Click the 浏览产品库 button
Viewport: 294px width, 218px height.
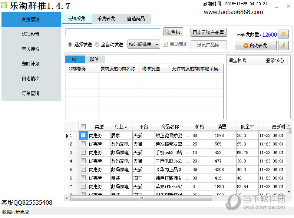click(x=208, y=45)
